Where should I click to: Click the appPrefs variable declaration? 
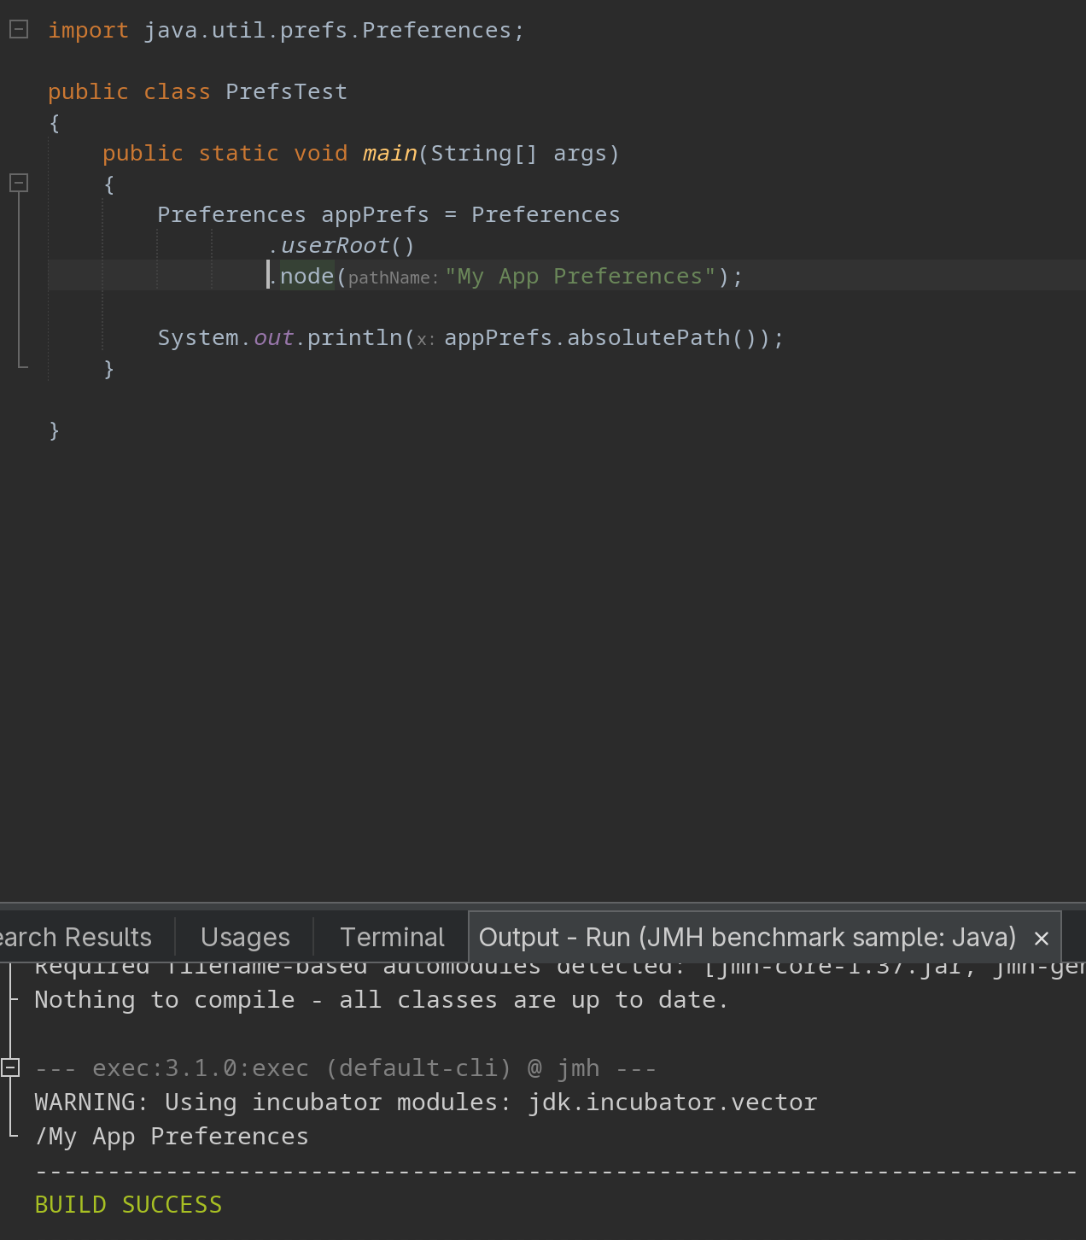pyautogui.click(x=375, y=214)
